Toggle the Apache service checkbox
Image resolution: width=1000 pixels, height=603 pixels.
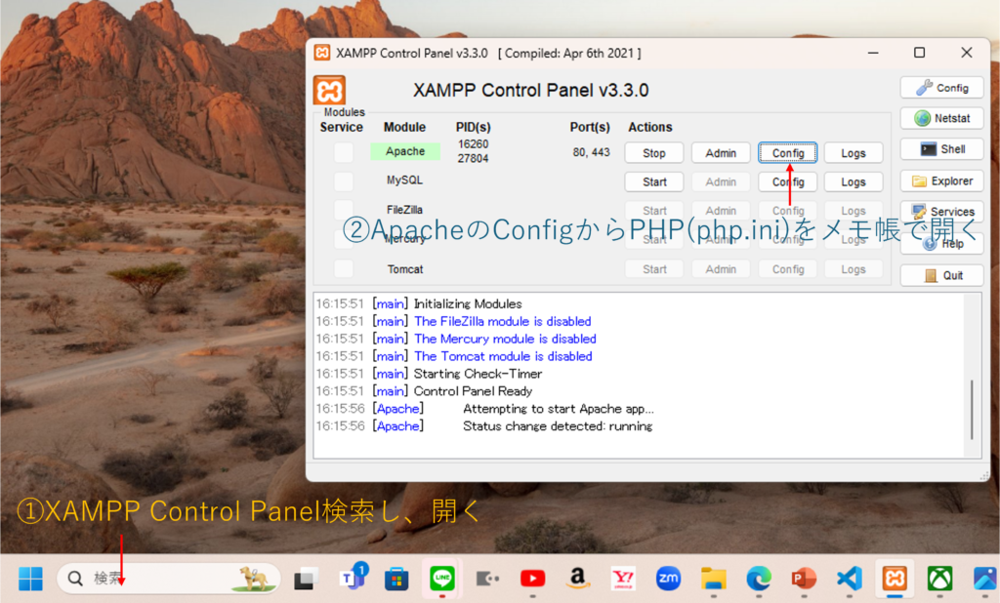344,152
